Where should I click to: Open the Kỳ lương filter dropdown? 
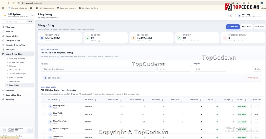coord(174,69)
